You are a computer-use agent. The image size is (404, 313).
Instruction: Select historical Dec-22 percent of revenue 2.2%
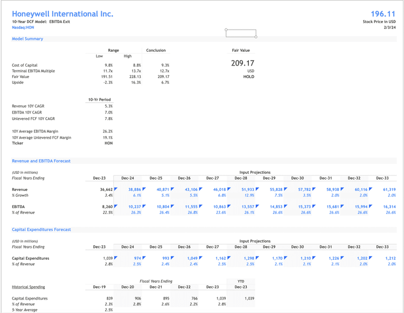click(x=193, y=304)
